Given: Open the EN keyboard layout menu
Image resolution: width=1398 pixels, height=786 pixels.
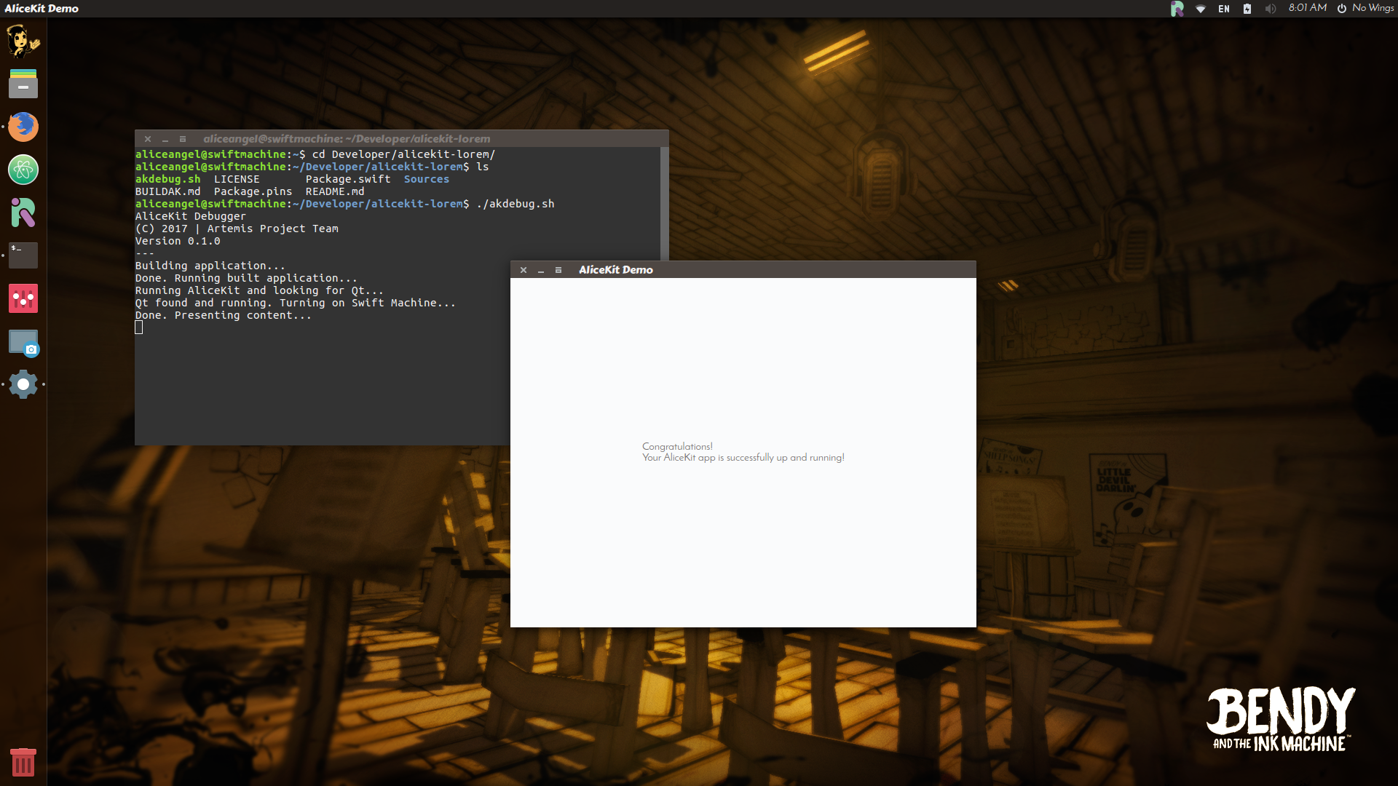Looking at the screenshot, I should 1224,9.
